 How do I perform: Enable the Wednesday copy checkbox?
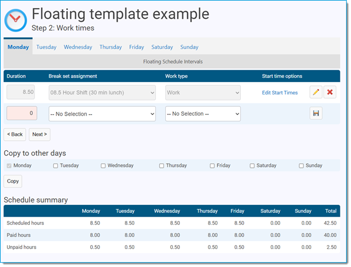(103, 165)
